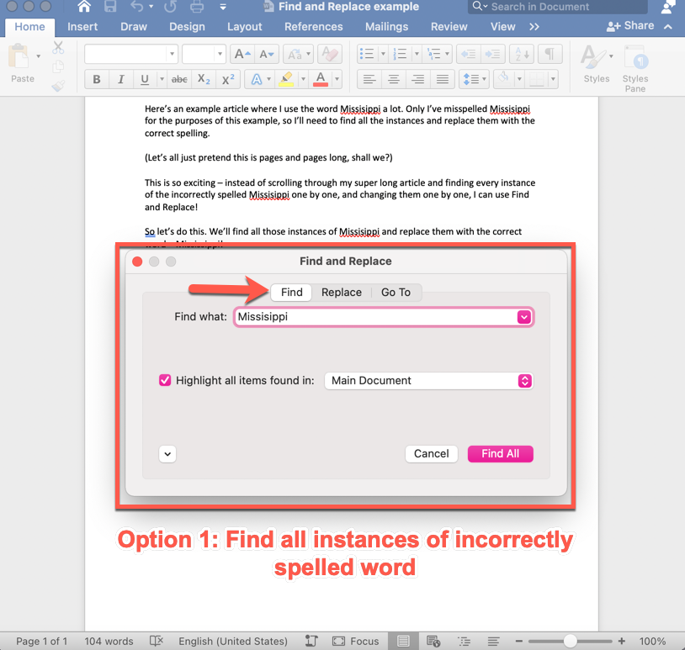Screen dimensions: 685x650
Task: Open the text effects A icon
Action: pyautogui.click(x=257, y=79)
